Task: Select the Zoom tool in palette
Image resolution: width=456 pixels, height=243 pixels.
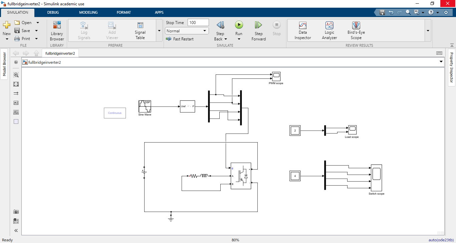Action: (x=16, y=75)
